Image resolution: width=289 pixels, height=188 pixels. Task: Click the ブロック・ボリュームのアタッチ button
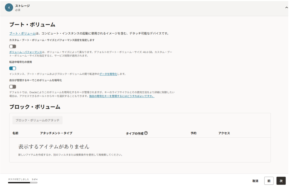pos(37,120)
